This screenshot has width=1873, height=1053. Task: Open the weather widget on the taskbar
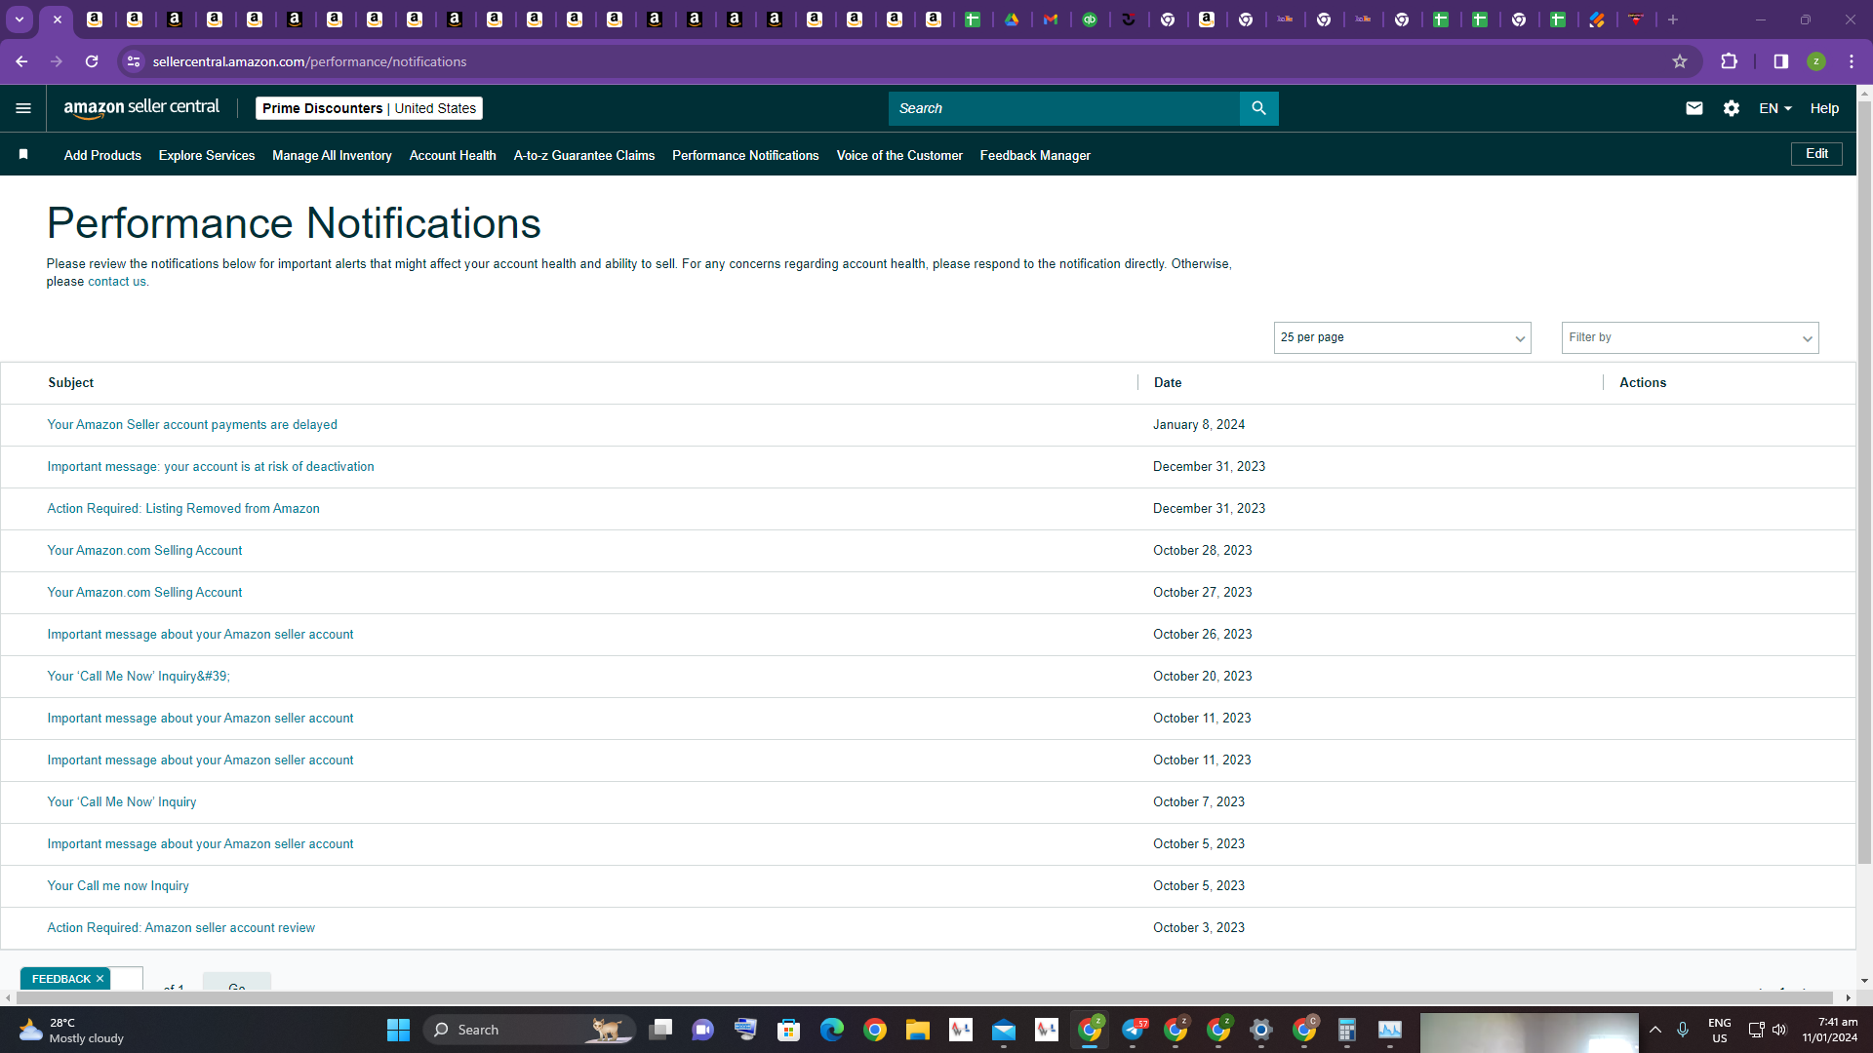pyautogui.click(x=73, y=1030)
